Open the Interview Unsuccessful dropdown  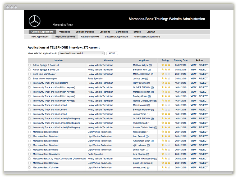81,53
